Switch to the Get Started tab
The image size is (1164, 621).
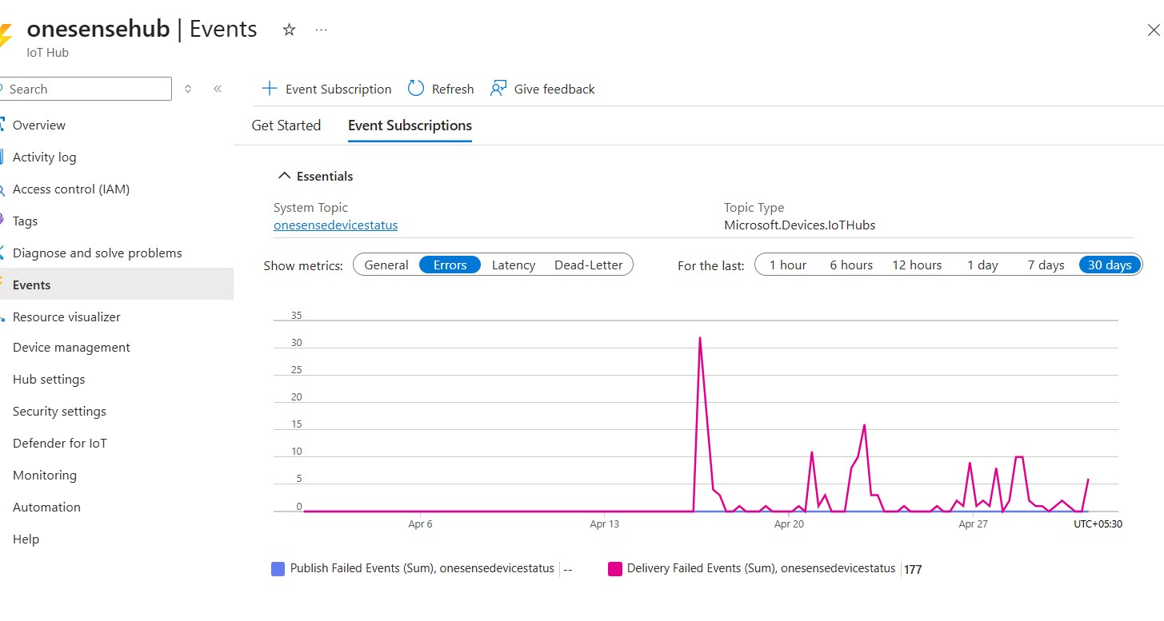286,125
